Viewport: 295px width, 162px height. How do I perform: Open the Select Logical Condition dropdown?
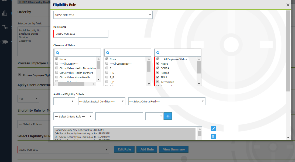click(x=101, y=101)
